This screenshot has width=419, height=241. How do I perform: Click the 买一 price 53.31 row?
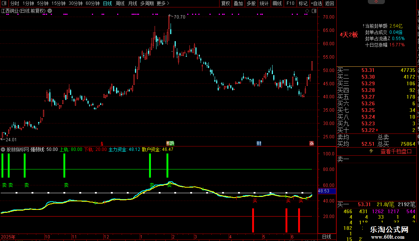(x=376, y=70)
